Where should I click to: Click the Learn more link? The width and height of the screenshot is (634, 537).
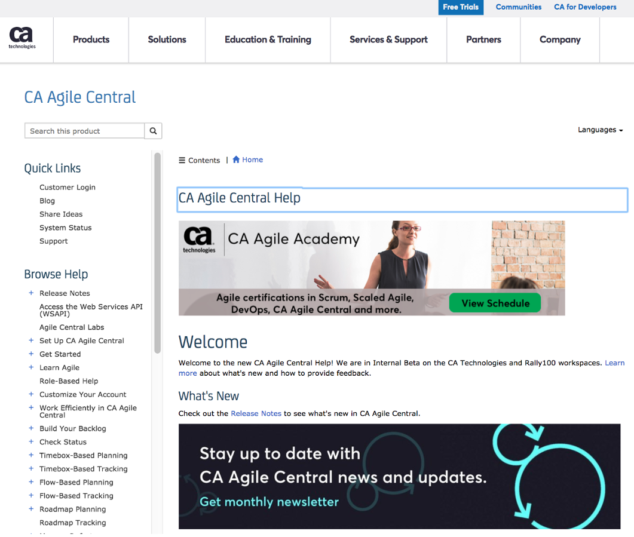click(x=616, y=362)
